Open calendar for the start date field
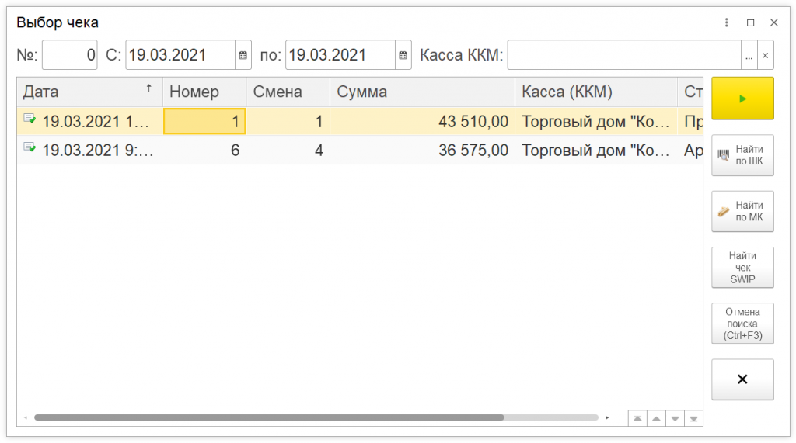This screenshot has width=796, height=443. coord(243,55)
